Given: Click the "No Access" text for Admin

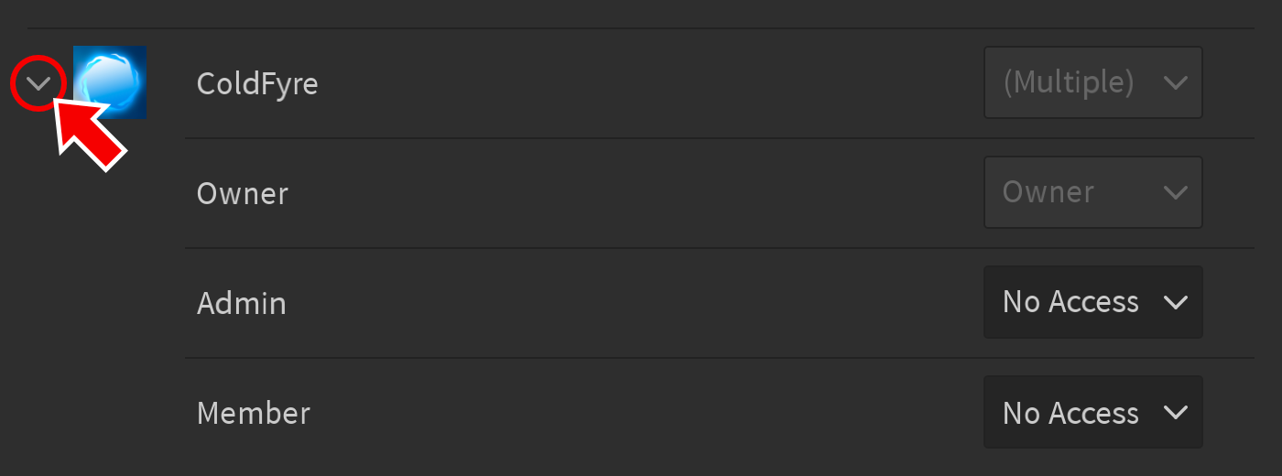Looking at the screenshot, I should point(1070,302).
